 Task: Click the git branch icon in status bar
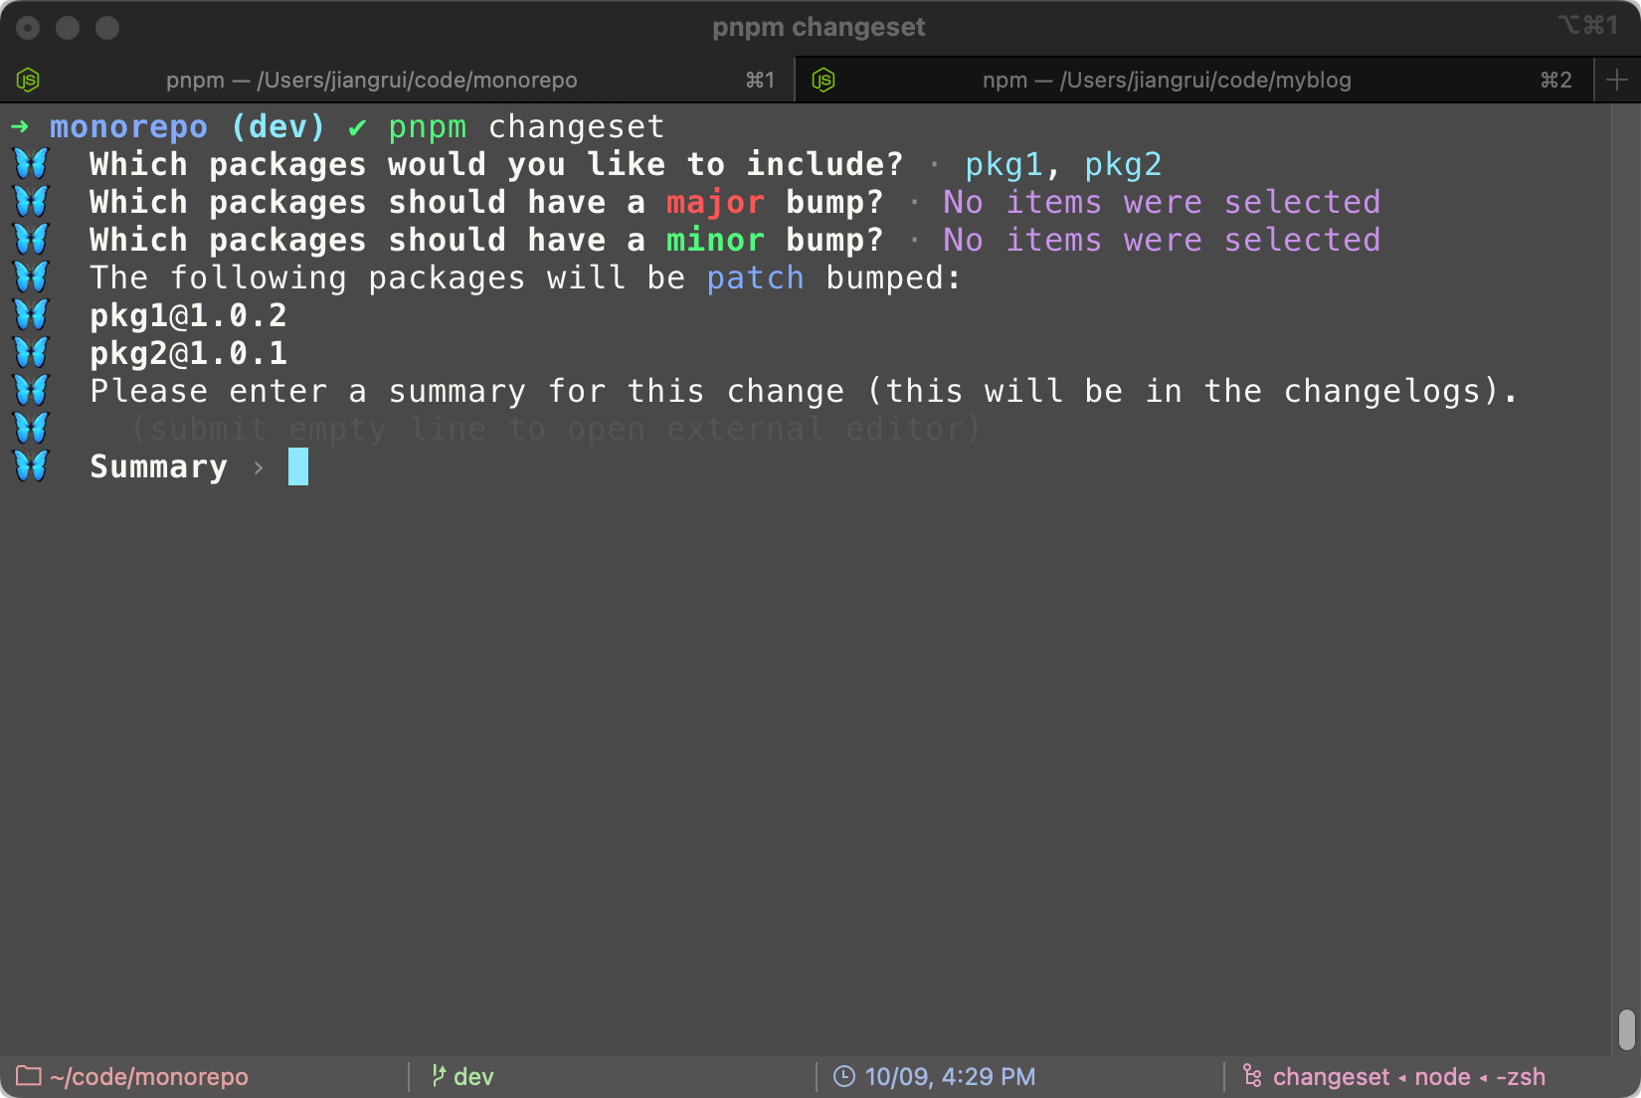(438, 1075)
